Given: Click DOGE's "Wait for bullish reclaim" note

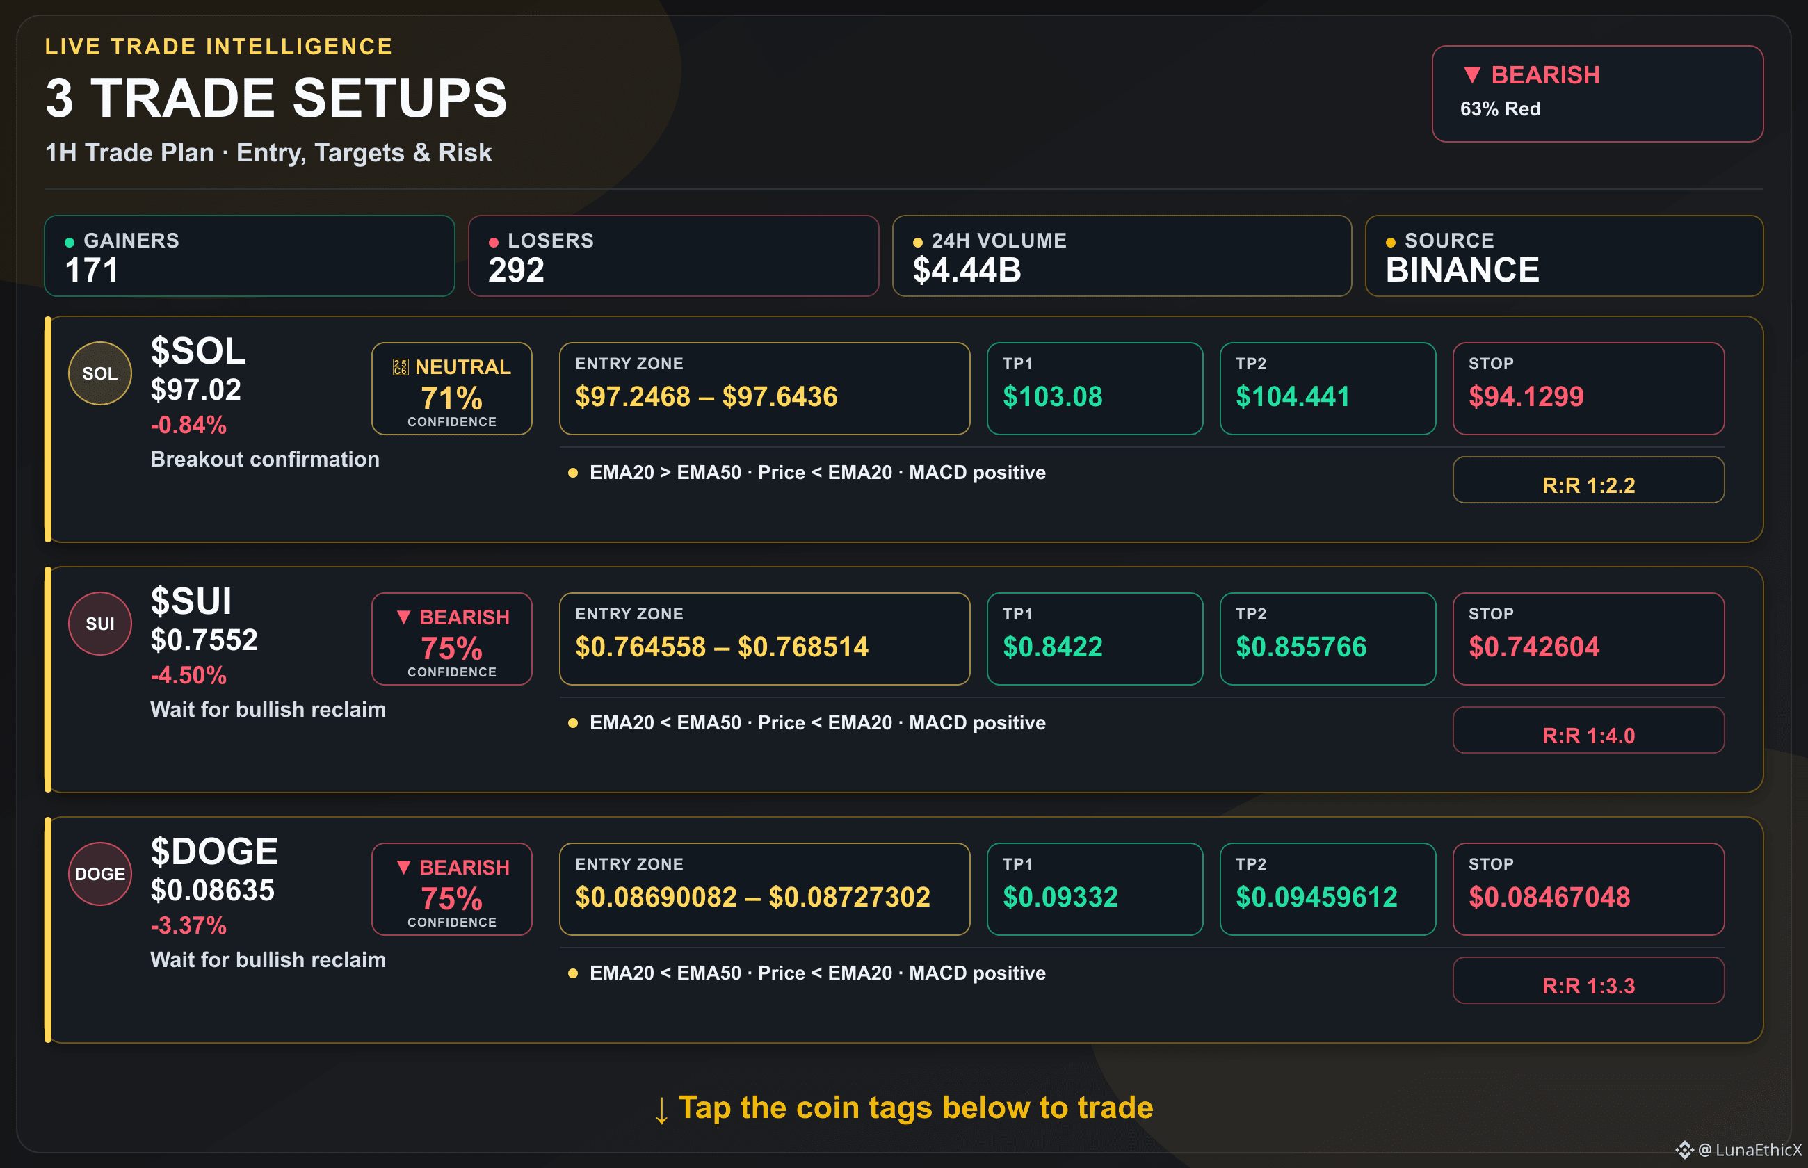Looking at the screenshot, I should (268, 959).
